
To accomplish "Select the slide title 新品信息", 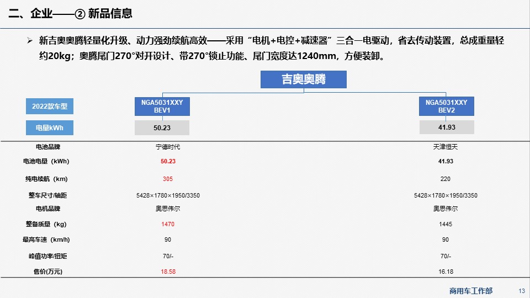I will click(x=110, y=13).
